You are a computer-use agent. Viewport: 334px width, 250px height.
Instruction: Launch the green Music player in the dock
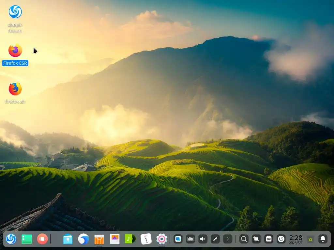coord(130,239)
